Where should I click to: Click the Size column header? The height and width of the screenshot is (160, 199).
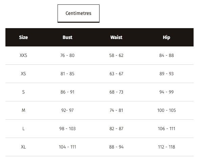[x=23, y=37]
